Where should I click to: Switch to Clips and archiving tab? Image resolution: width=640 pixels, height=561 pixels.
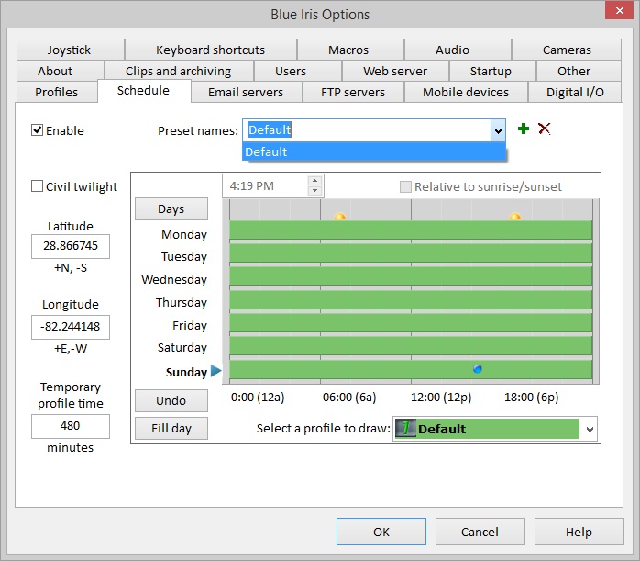coord(179,71)
